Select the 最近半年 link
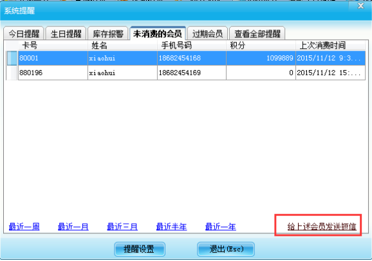The image size is (372, 261). 171,227
